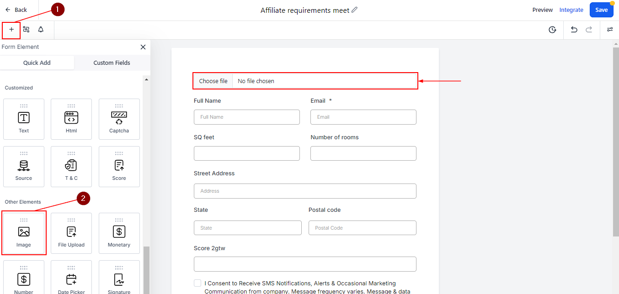Click the plus add element icon
Image resolution: width=619 pixels, height=294 pixels.
[11, 30]
